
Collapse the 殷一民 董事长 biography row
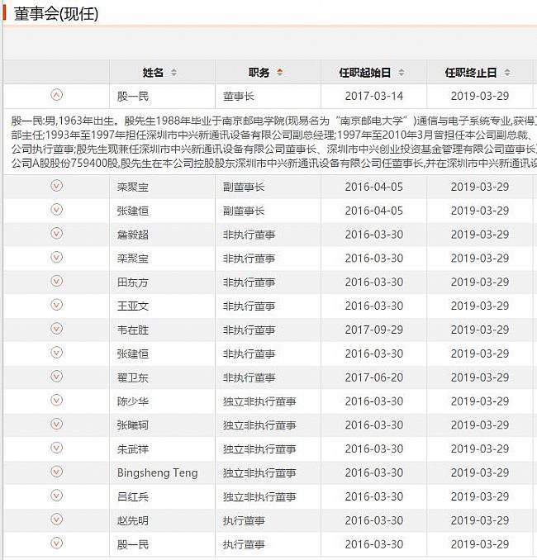click(56, 95)
